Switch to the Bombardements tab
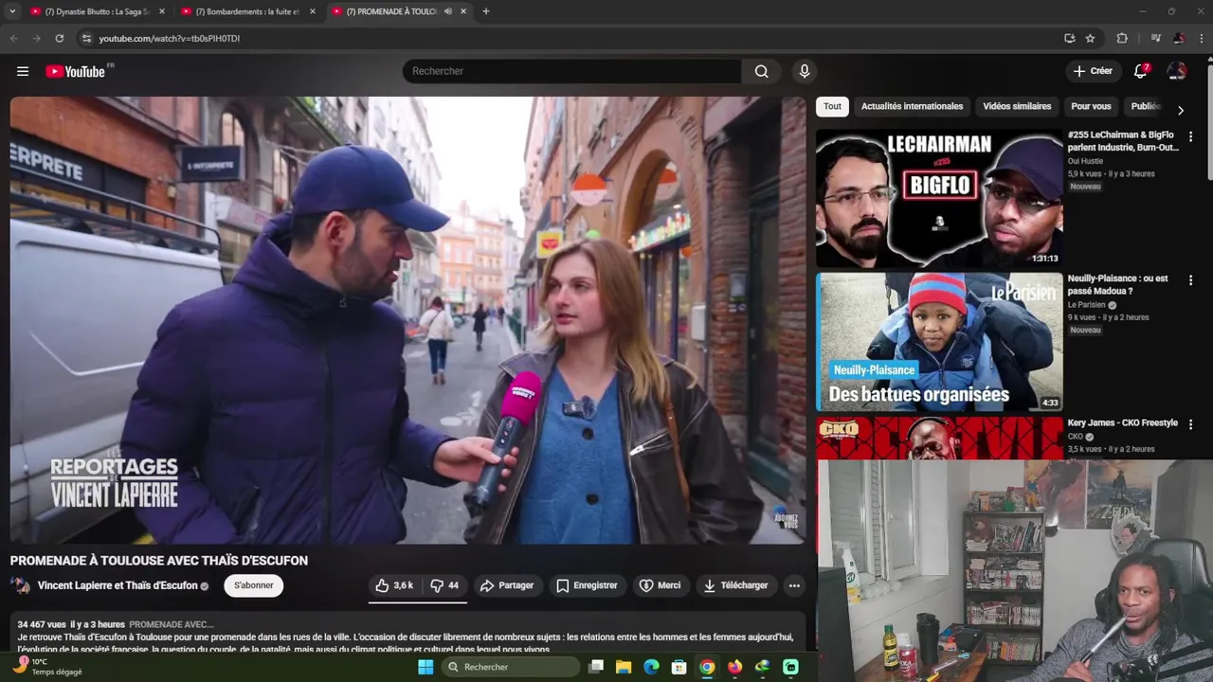The width and height of the screenshot is (1213, 682). tap(248, 11)
